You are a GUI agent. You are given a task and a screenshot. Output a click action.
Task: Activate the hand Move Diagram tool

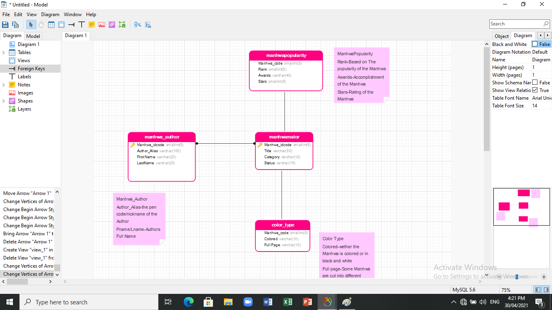click(41, 25)
